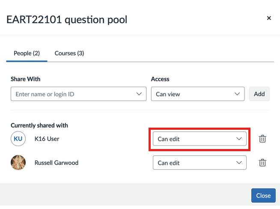The width and height of the screenshot is (280, 209).
Task: Focus the 'Enter name or login ID' field
Action: pos(79,94)
